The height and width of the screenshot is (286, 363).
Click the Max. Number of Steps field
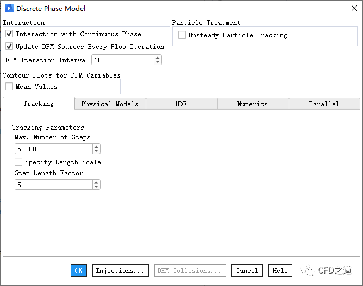[53, 149]
